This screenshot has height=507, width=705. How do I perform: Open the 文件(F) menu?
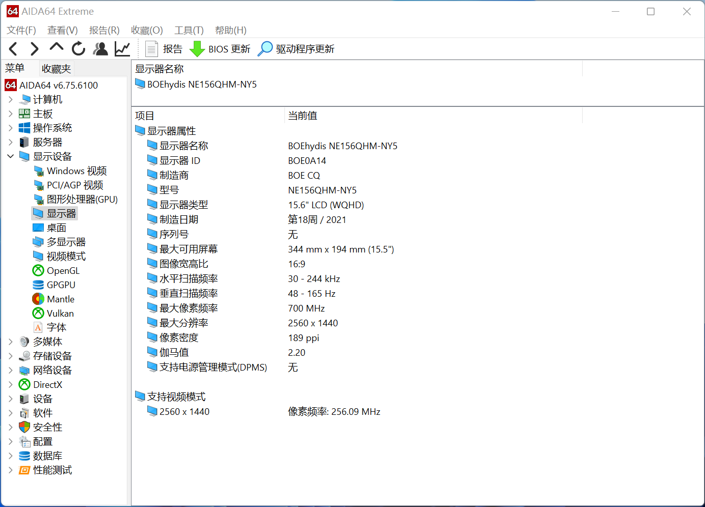21,30
